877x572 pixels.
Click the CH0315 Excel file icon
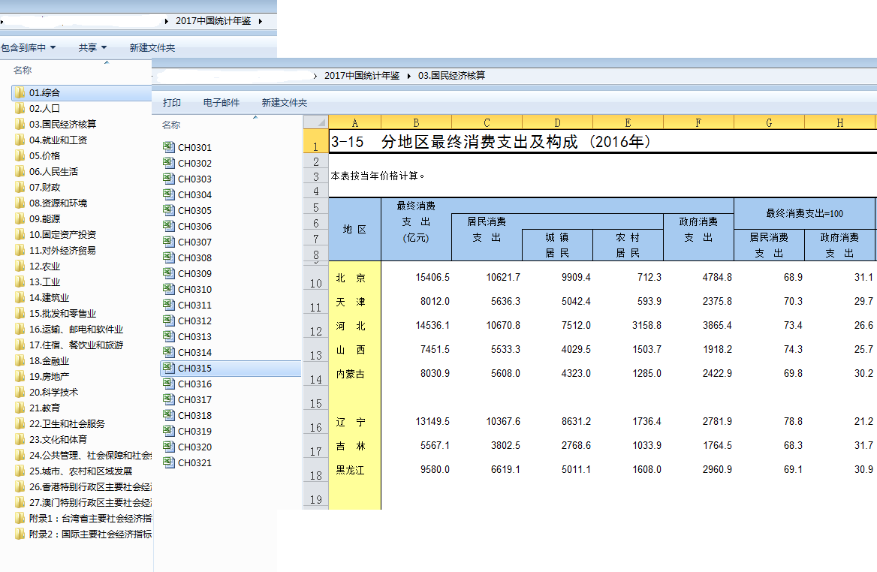(x=169, y=369)
